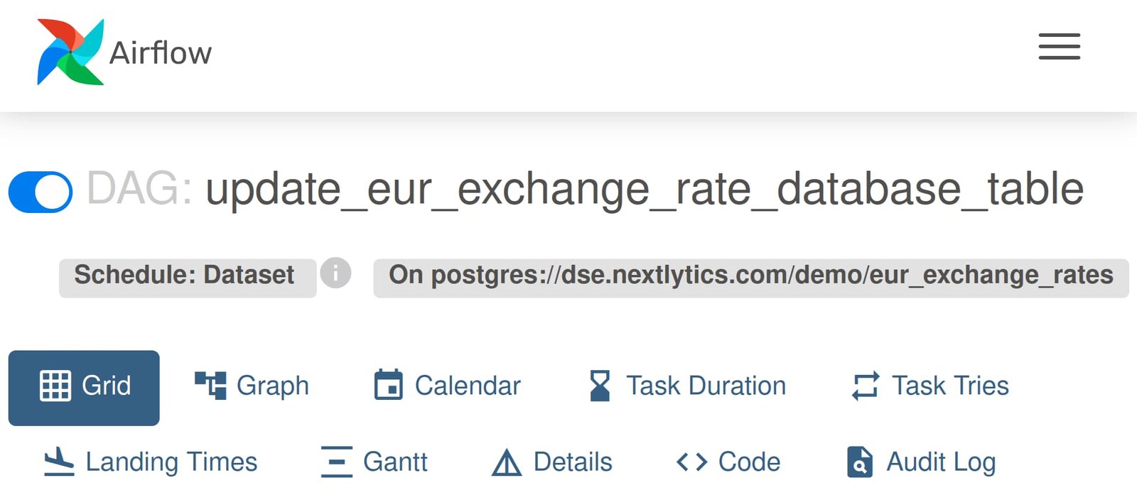Open the hamburger navigation menu
Viewport: 1137px width, 495px height.
[1058, 47]
